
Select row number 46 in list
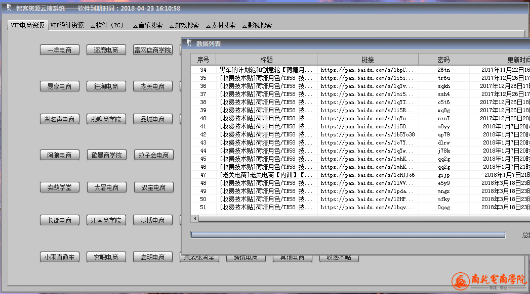point(203,167)
